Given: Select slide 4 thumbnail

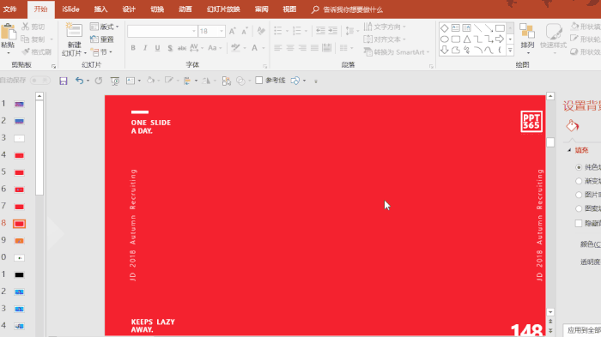Looking at the screenshot, I should [19, 155].
